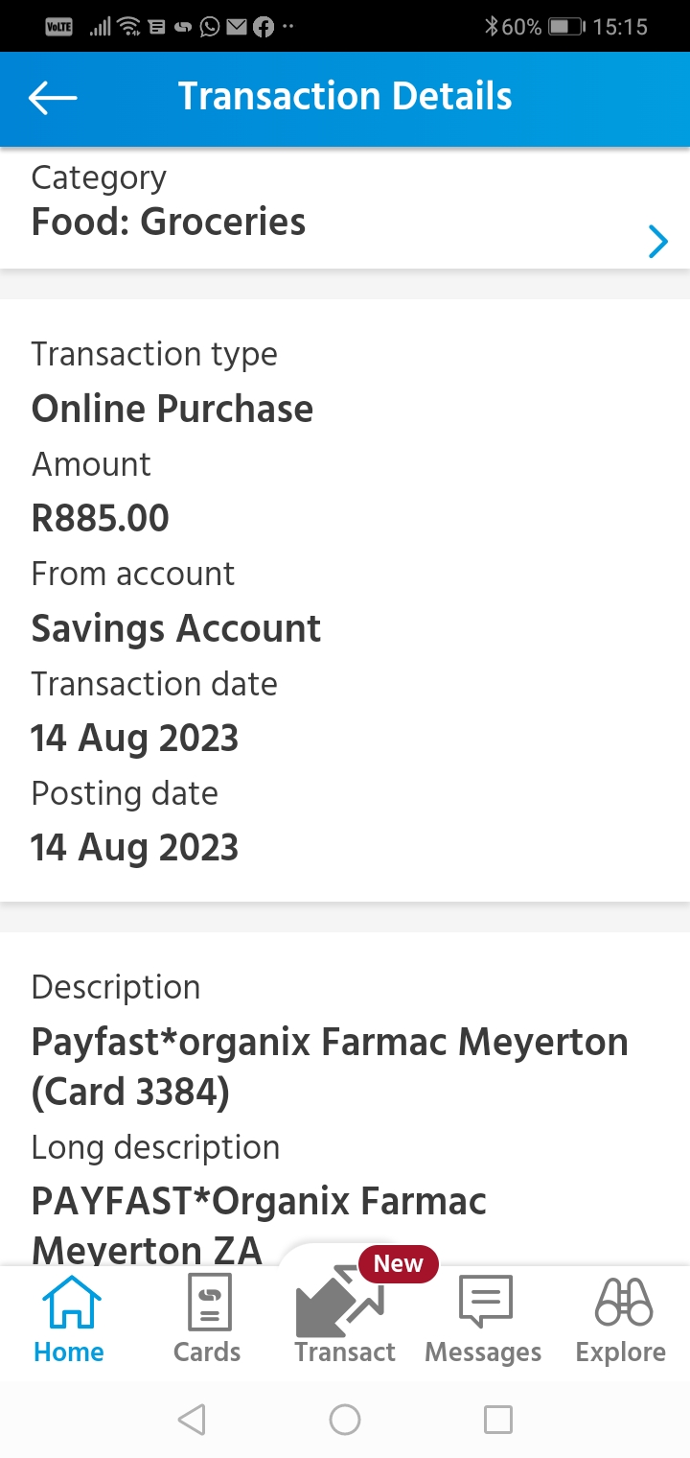Image resolution: width=690 pixels, height=1458 pixels.
Task: Tap the Explore binoculars icon
Action: click(x=622, y=1303)
